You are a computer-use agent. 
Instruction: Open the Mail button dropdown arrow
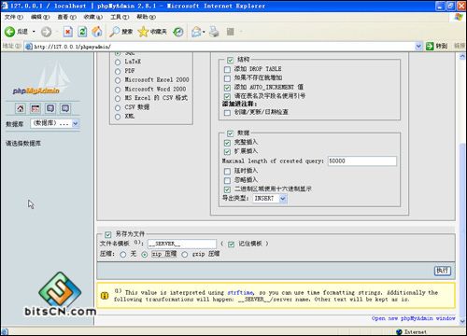pyautogui.click(x=204, y=32)
